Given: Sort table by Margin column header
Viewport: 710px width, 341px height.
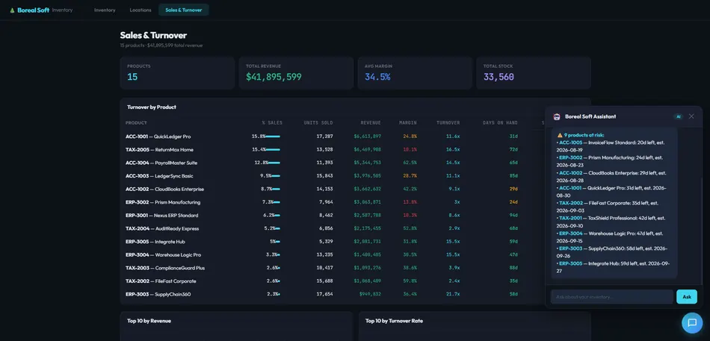Looking at the screenshot, I should (408, 122).
